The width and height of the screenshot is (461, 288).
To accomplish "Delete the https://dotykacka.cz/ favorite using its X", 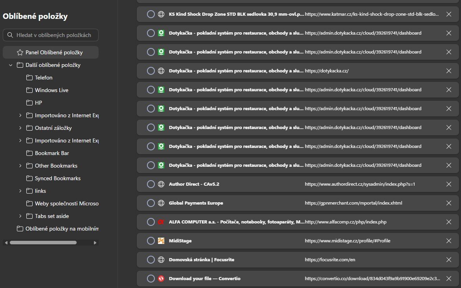I will 449,71.
